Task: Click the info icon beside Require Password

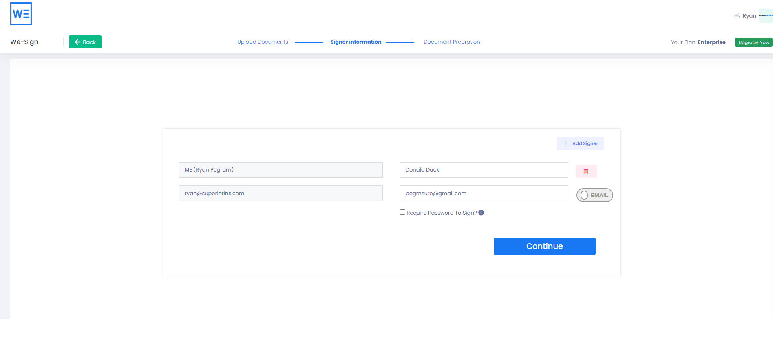Action: point(481,213)
